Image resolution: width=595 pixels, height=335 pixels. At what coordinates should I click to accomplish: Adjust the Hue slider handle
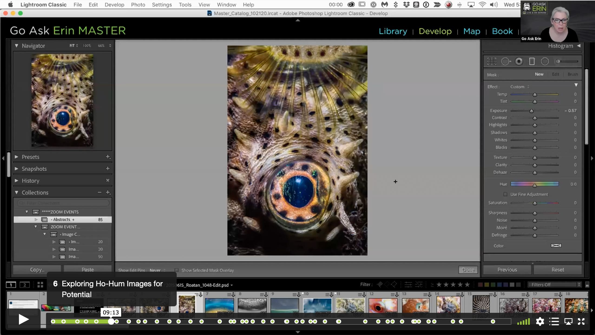coord(535,185)
